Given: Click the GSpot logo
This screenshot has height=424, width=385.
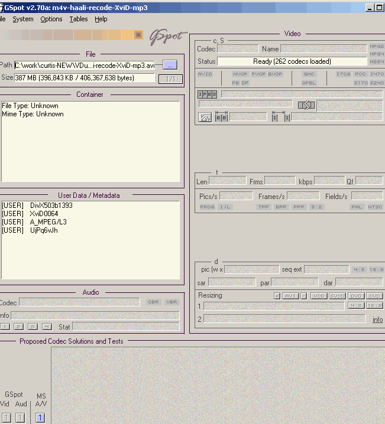Looking at the screenshot, I should tap(168, 37).
